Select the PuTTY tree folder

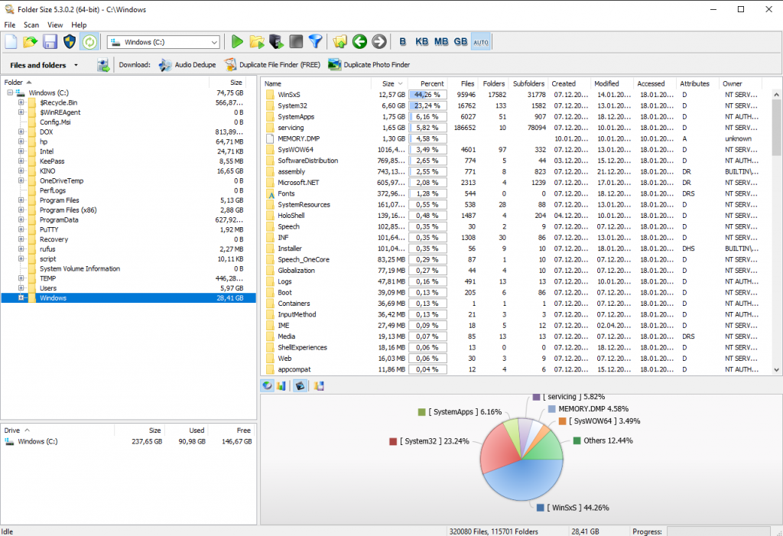click(49, 229)
